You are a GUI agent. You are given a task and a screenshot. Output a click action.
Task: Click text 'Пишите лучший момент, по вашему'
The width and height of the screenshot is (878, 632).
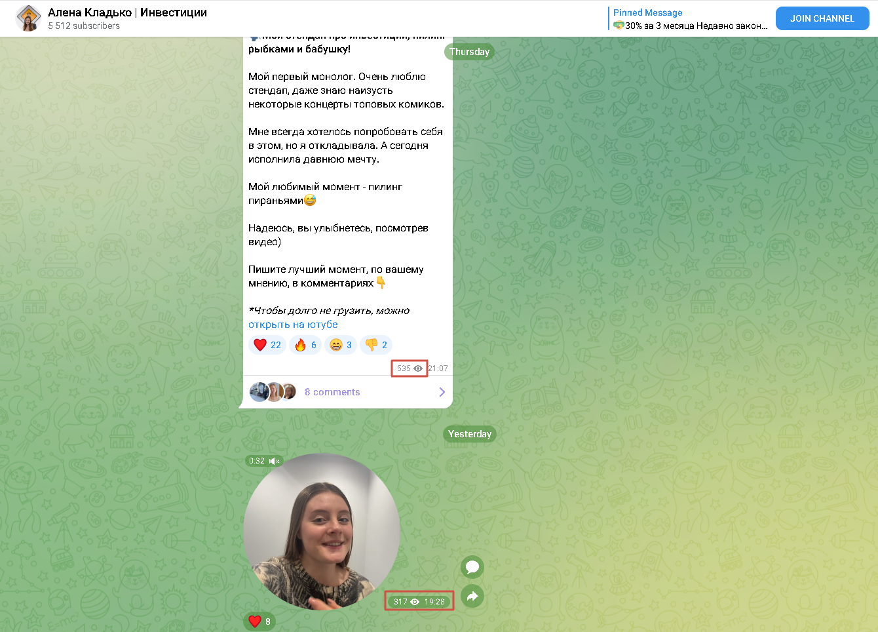pos(335,269)
